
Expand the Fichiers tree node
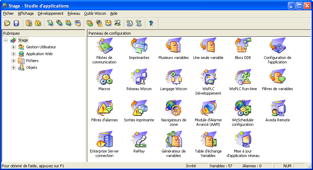(13, 61)
